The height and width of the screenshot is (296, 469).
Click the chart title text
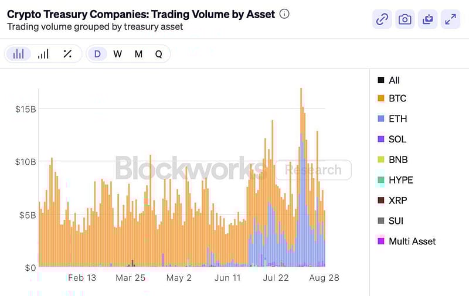(141, 14)
